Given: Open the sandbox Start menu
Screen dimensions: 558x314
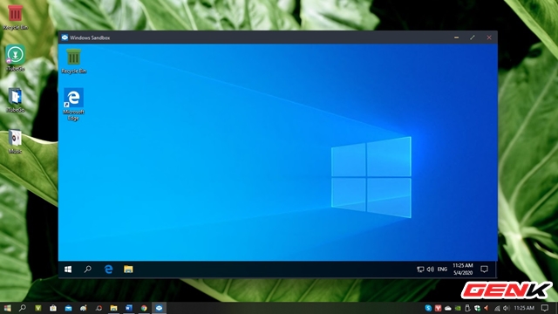Looking at the screenshot, I should (68, 270).
